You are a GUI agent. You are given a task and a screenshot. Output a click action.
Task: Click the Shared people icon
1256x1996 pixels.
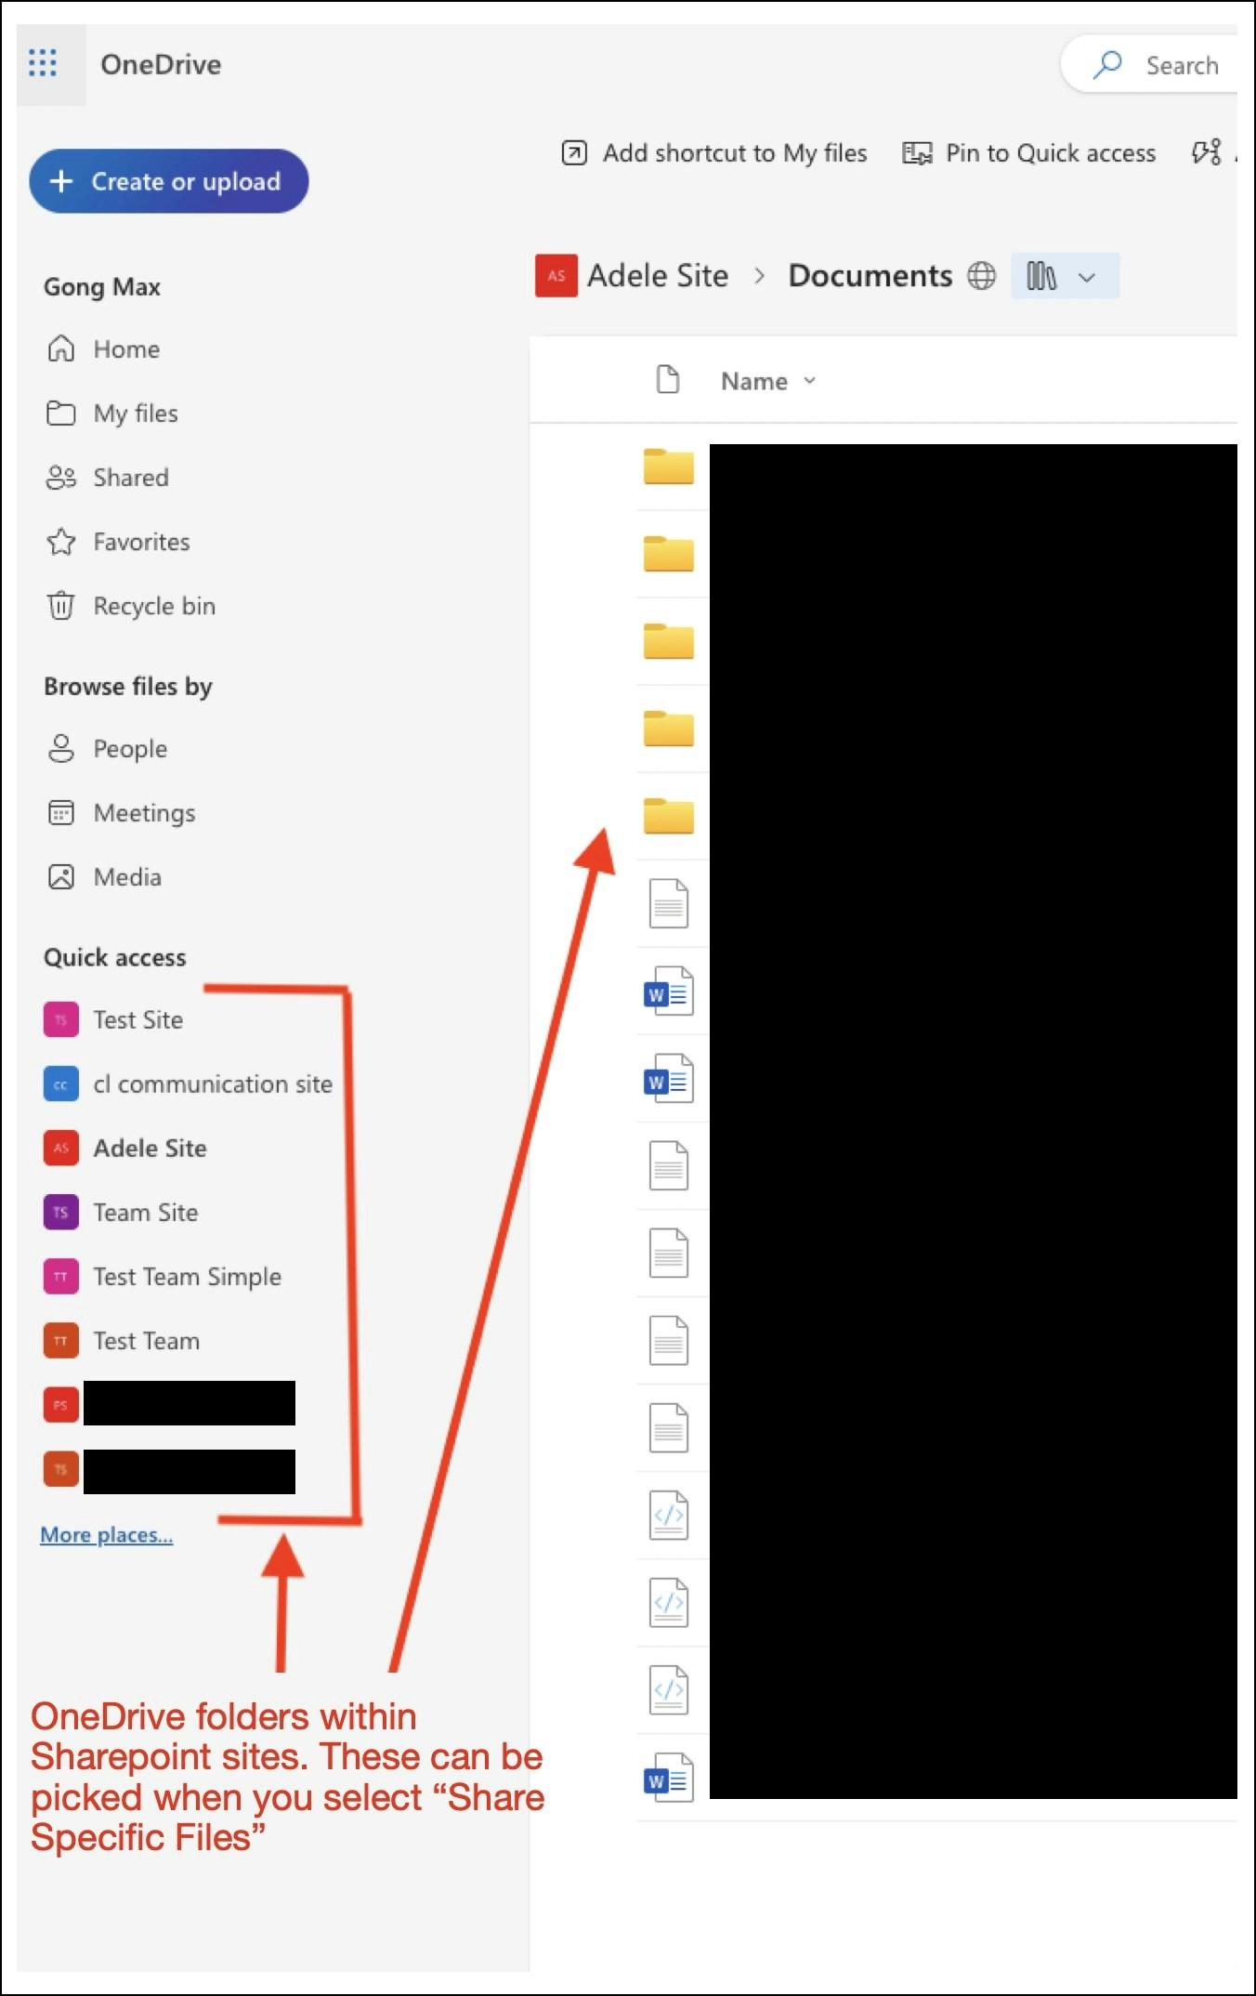pos(61,477)
